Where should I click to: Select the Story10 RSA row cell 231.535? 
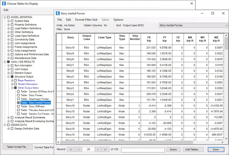pos(149,48)
